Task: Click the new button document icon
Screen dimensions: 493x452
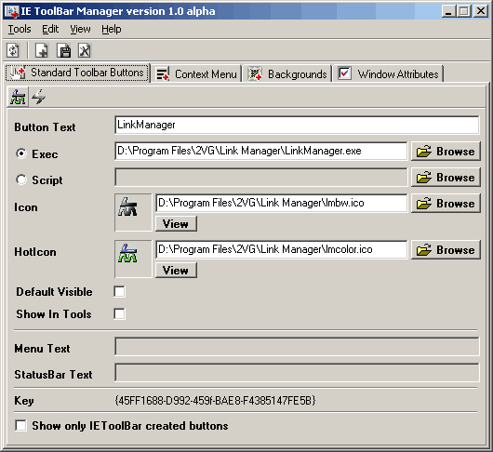Action: 42,50
